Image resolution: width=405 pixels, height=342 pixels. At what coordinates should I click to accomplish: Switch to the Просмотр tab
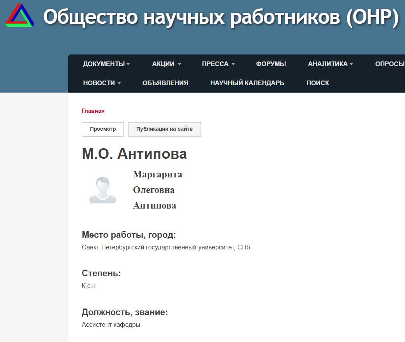(103, 129)
